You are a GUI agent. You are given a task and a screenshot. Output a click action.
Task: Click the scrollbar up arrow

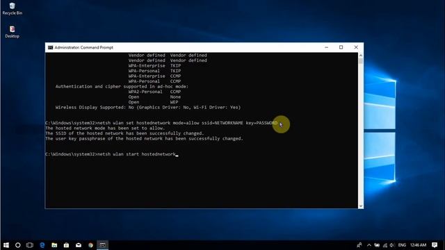click(x=361, y=56)
